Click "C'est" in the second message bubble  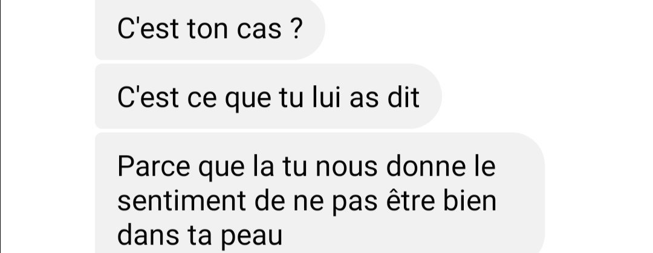[x=148, y=97]
